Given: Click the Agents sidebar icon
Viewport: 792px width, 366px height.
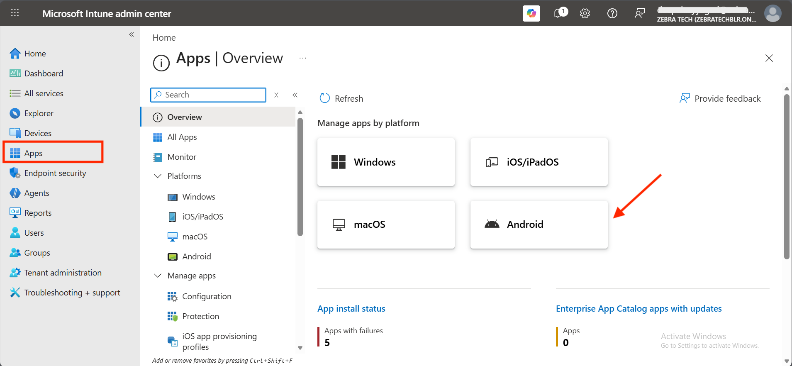Looking at the screenshot, I should [15, 193].
